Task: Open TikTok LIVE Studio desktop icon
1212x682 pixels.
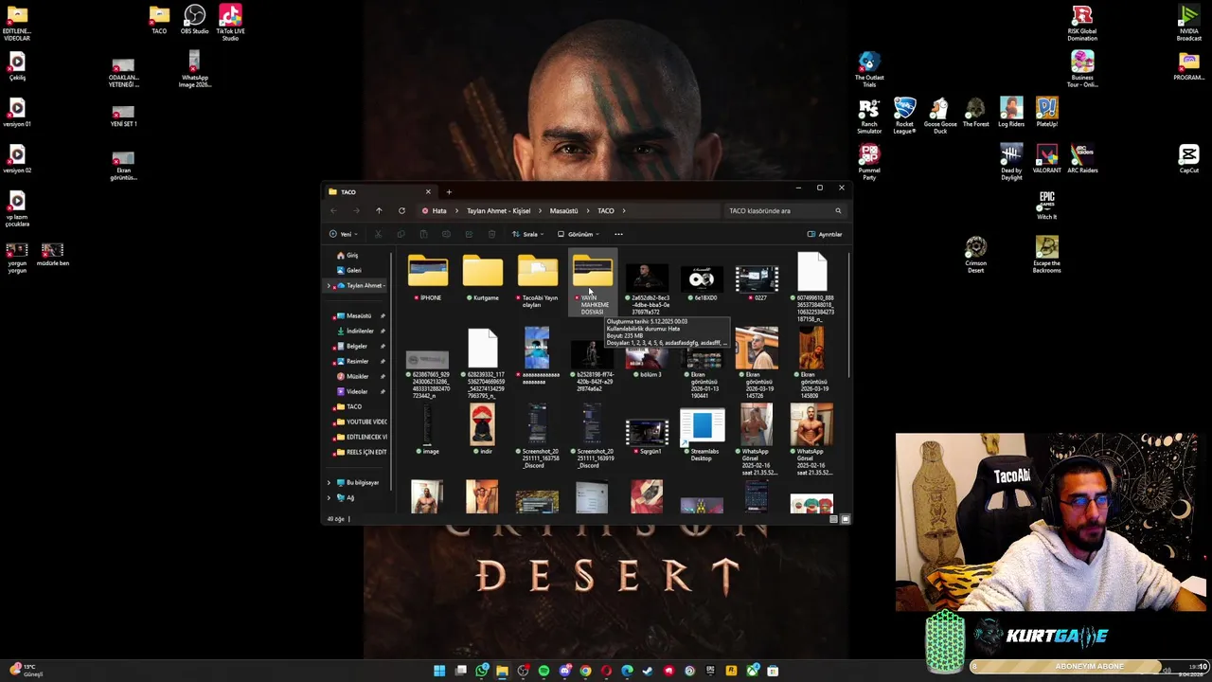Action: [230, 23]
